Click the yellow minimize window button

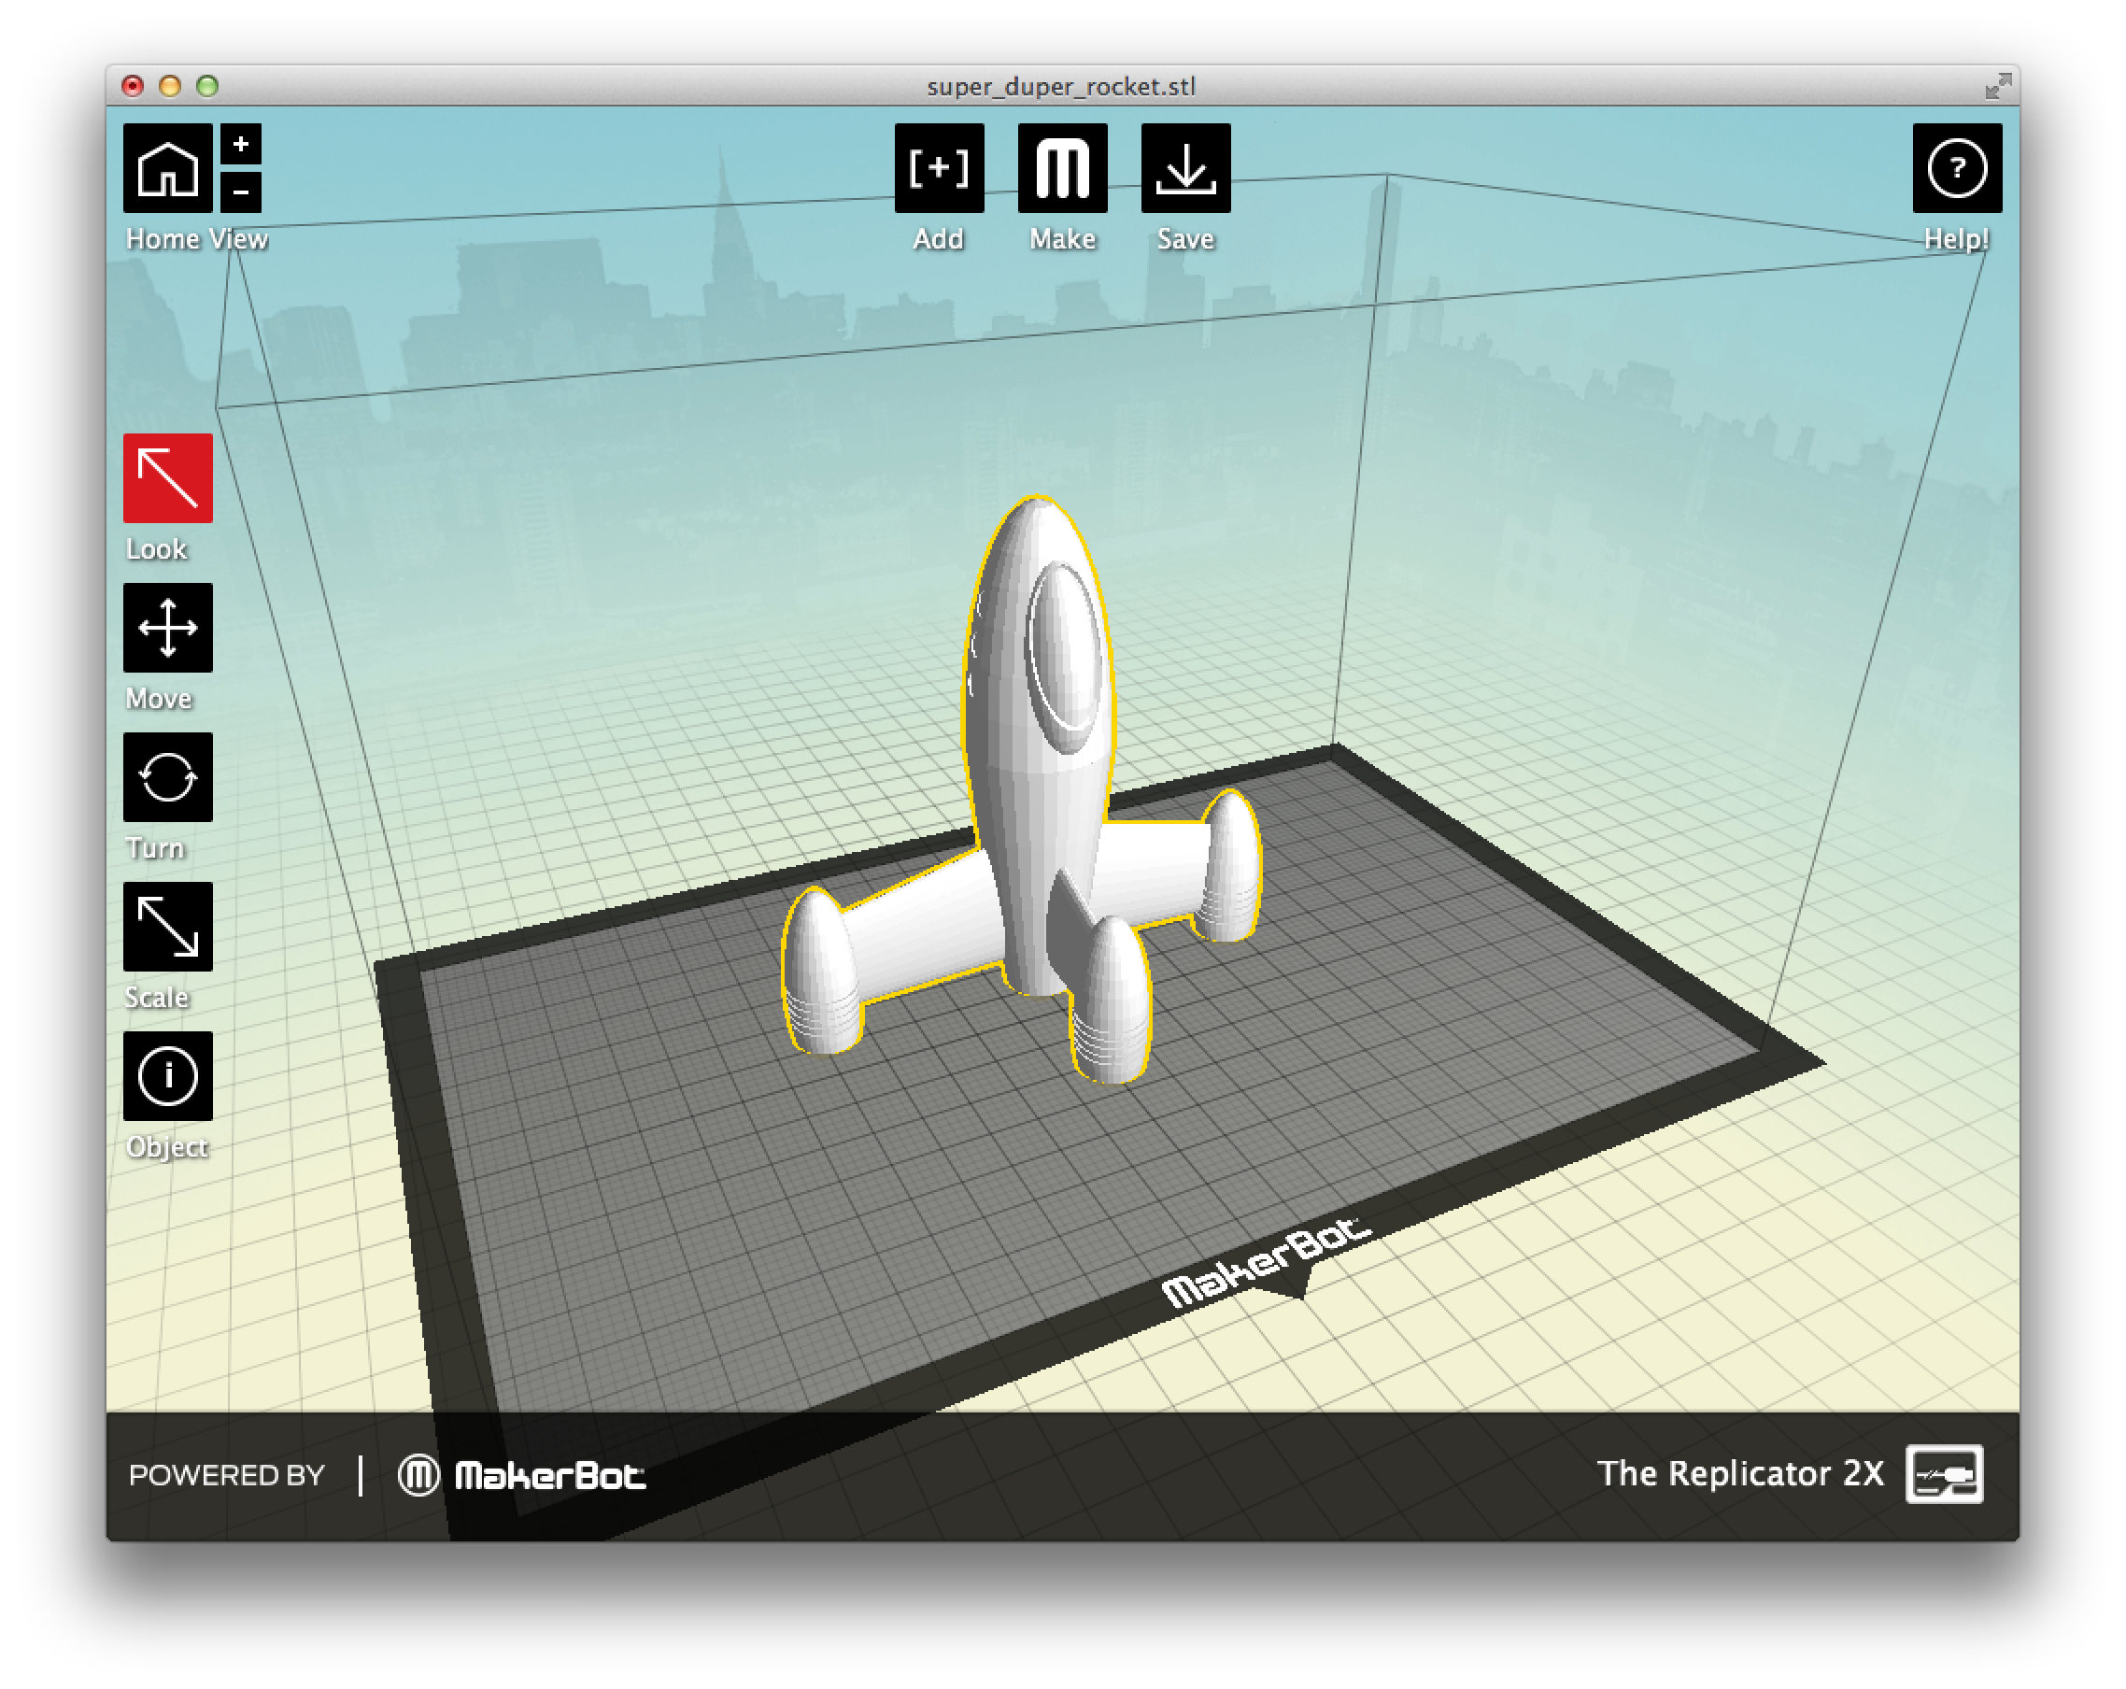(170, 86)
